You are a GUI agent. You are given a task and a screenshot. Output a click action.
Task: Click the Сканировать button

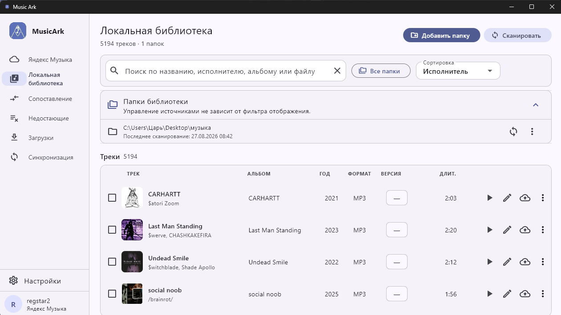[x=517, y=36]
